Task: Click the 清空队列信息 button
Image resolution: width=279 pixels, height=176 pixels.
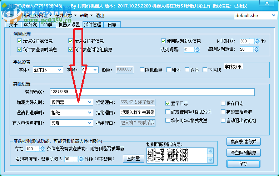Action: (x=243, y=152)
